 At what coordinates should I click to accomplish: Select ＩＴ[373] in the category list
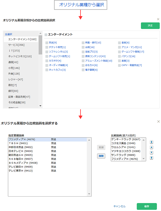(21, 51)
